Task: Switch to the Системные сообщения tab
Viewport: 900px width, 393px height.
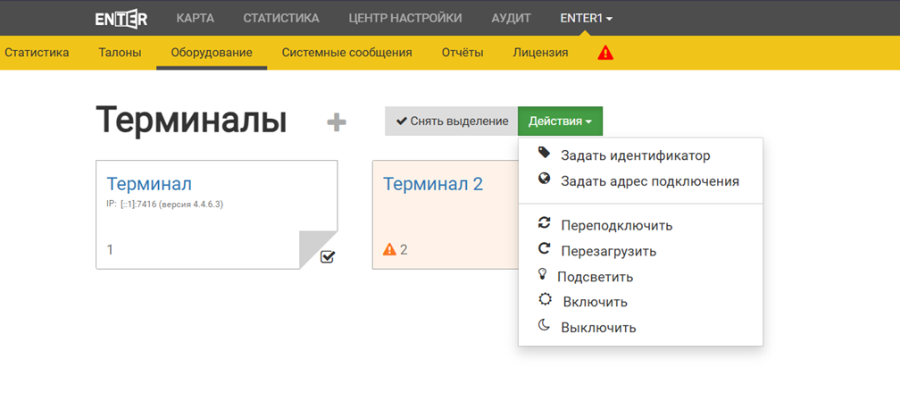Action: (x=346, y=53)
